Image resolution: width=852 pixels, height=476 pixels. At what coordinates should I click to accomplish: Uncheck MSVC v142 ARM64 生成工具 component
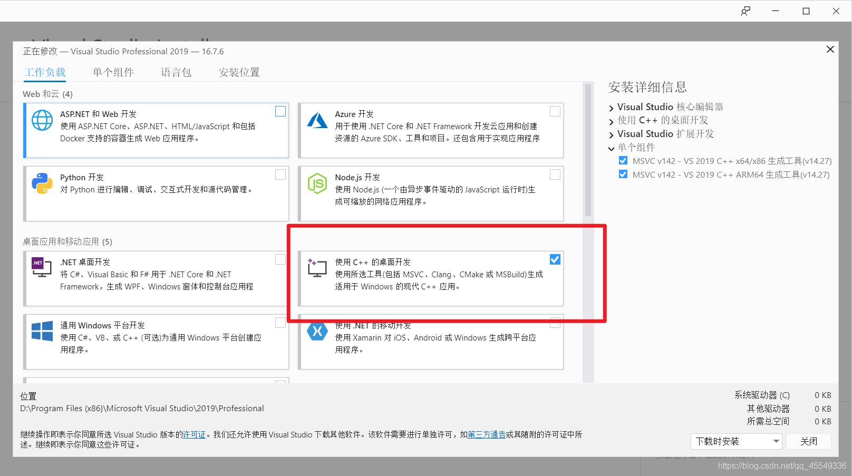pyautogui.click(x=623, y=174)
